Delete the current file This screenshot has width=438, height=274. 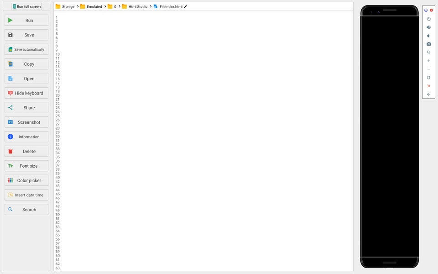click(26, 151)
